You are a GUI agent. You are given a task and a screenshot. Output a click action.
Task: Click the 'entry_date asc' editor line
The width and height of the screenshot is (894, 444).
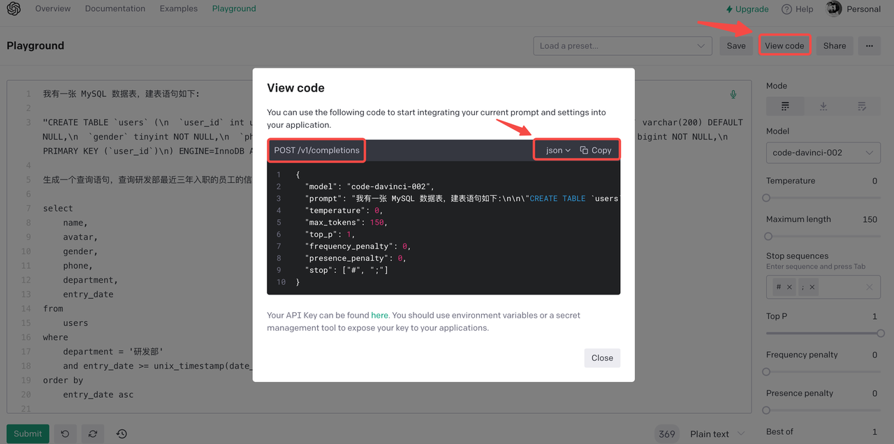(x=98, y=394)
